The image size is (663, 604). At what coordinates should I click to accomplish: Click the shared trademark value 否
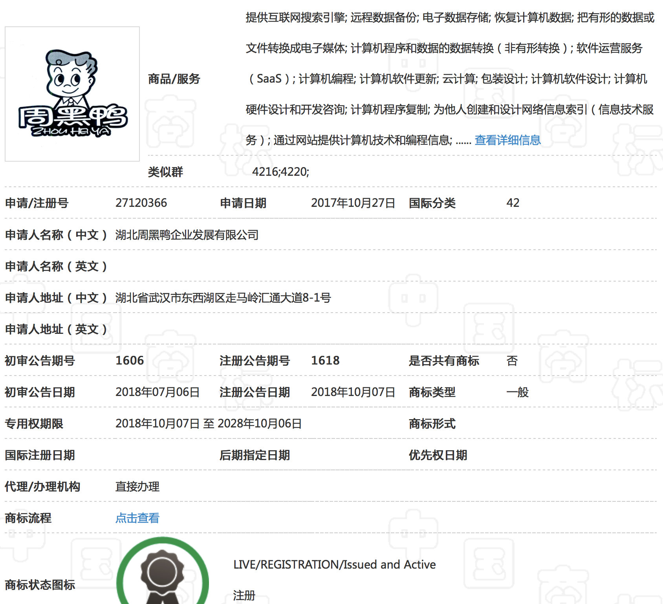click(x=512, y=361)
